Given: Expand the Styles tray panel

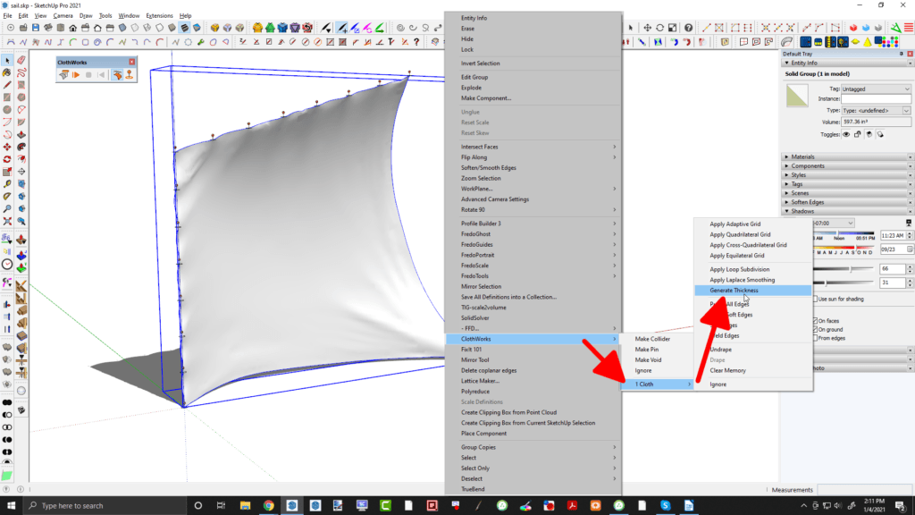Looking at the screenshot, I should pyautogui.click(x=847, y=174).
